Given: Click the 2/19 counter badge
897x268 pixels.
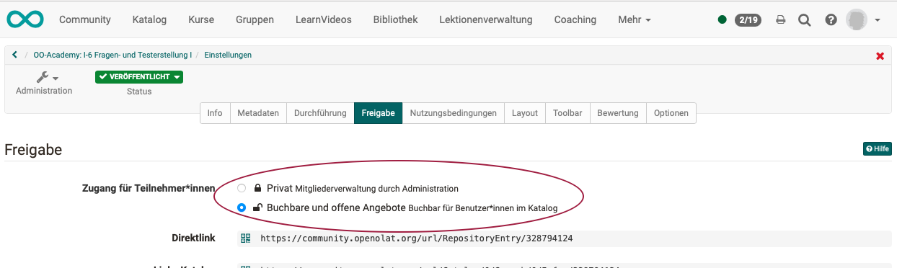Looking at the screenshot, I should (x=748, y=20).
